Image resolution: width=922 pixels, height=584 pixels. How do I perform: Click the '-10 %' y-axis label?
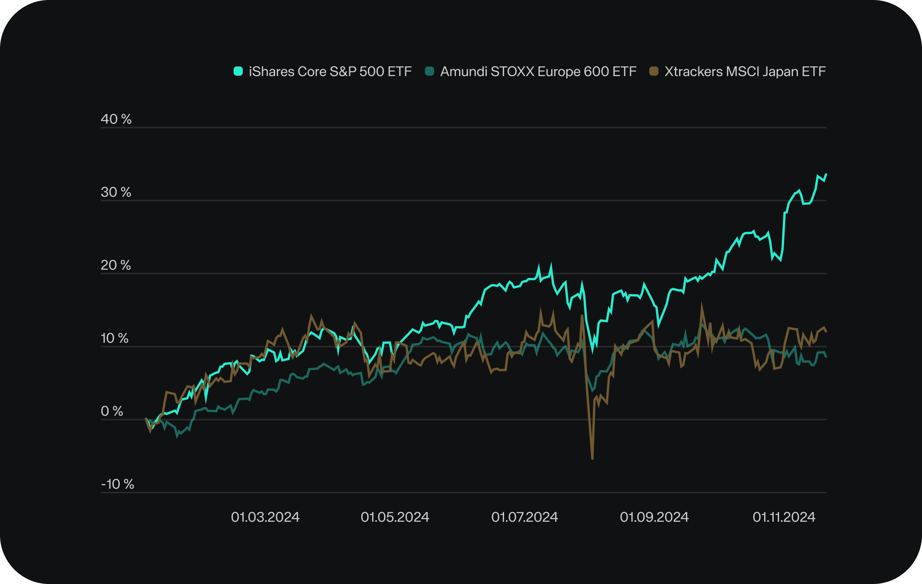click(118, 484)
